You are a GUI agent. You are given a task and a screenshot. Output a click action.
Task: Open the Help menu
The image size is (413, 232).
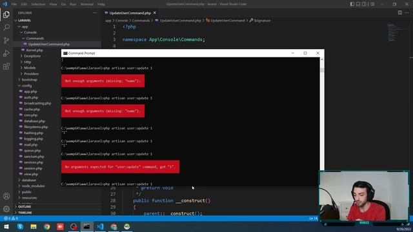(101, 5)
